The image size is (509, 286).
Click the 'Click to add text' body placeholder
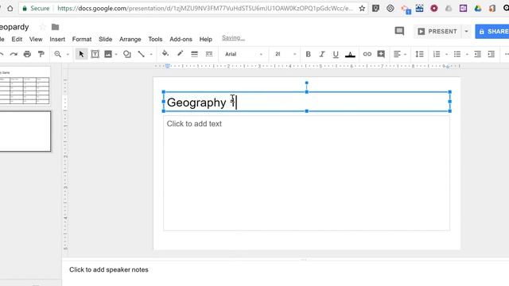pos(306,173)
